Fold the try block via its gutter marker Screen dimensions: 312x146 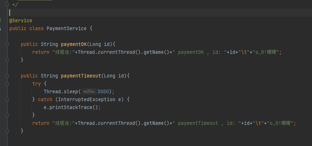point(7,84)
